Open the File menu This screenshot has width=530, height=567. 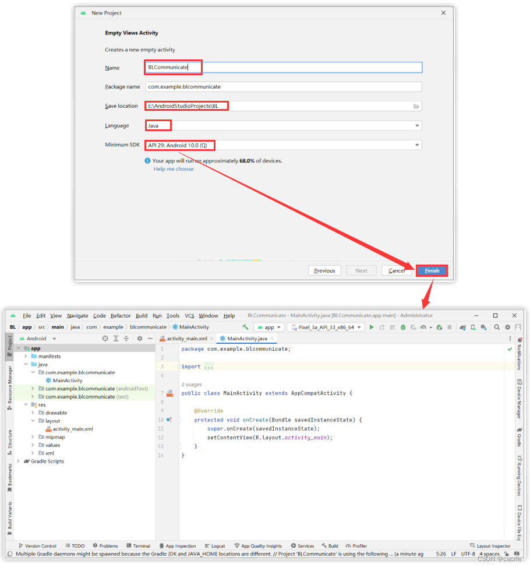coord(27,316)
